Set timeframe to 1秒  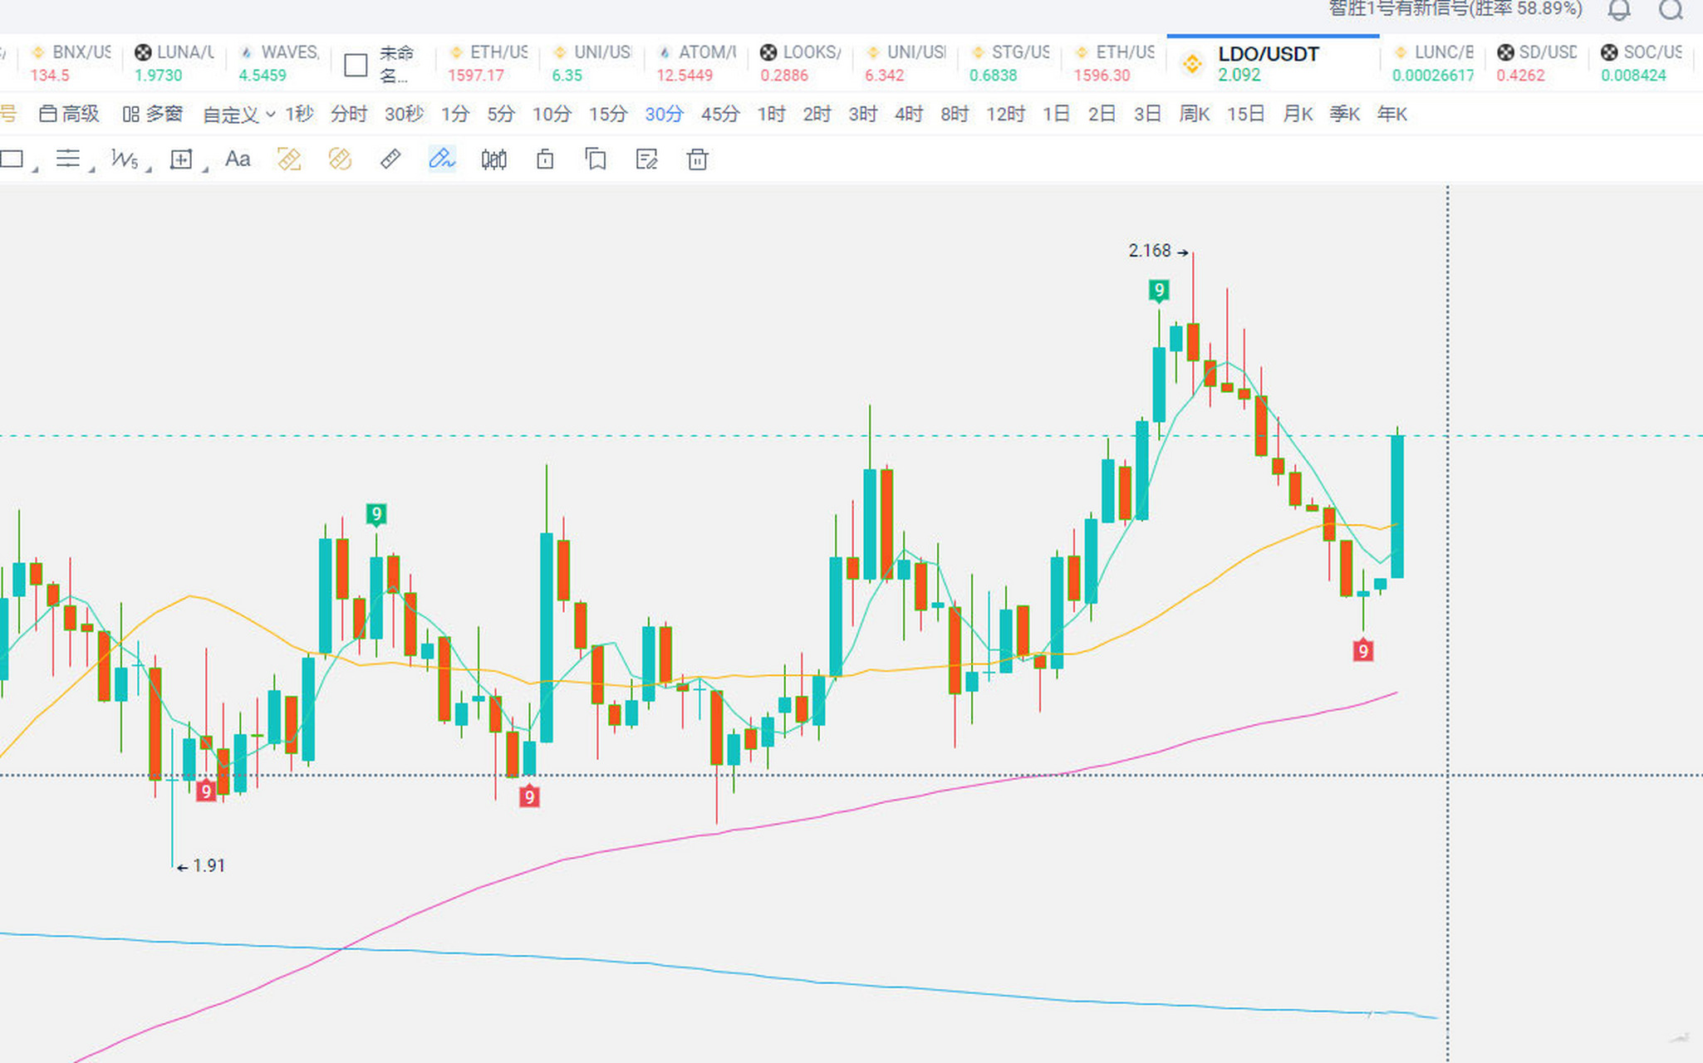click(x=299, y=114)
